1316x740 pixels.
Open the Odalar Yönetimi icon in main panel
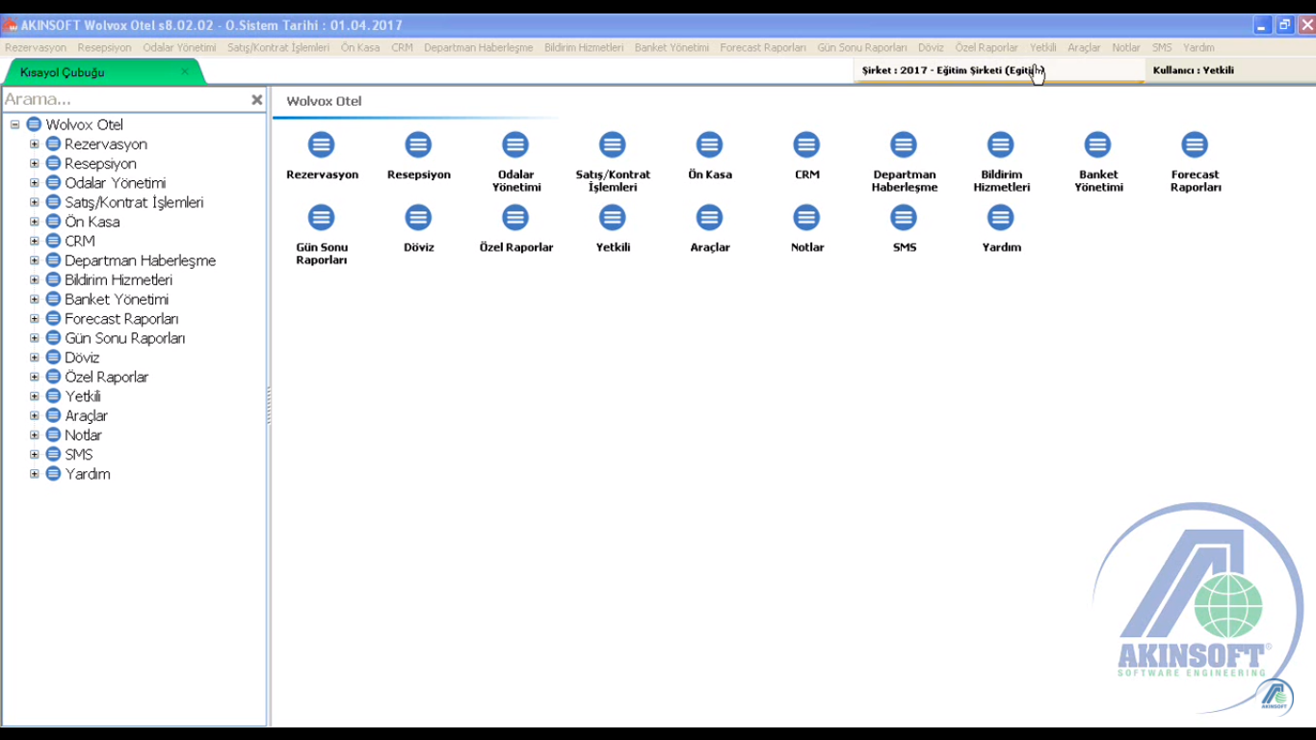pyautogui.click(x=515, y=145)
